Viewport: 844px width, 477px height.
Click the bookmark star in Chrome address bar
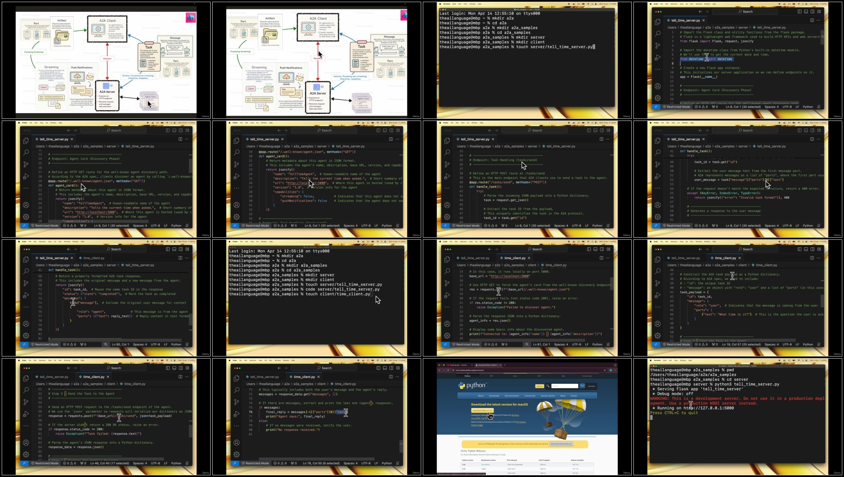coord(605,370)
